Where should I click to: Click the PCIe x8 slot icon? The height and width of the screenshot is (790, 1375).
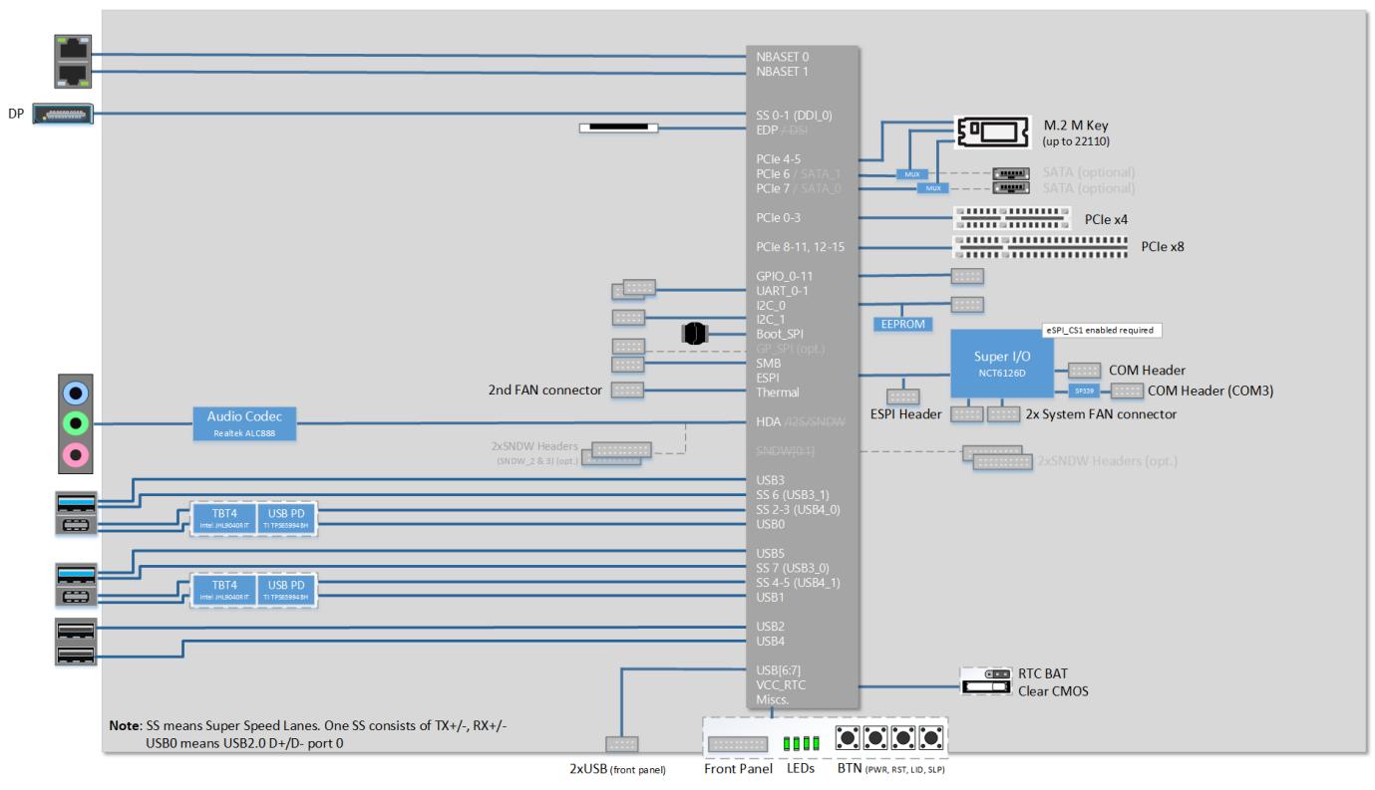1040,245
